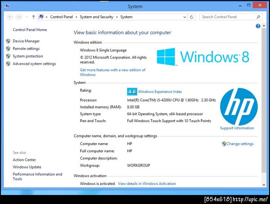Viewport: 270px width, 204px height.
Task: Open the recent locations dropdown arrow
Action: (27, 17)
